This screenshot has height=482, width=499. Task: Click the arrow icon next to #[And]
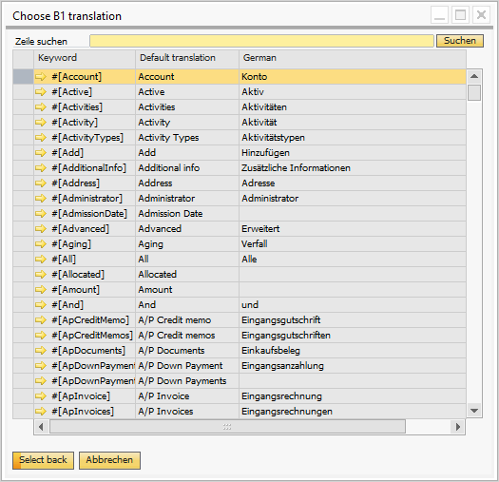click(41, 305)
